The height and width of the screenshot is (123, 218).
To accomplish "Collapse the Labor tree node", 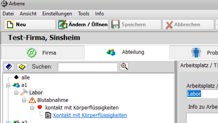I will [x=16, y=93].
